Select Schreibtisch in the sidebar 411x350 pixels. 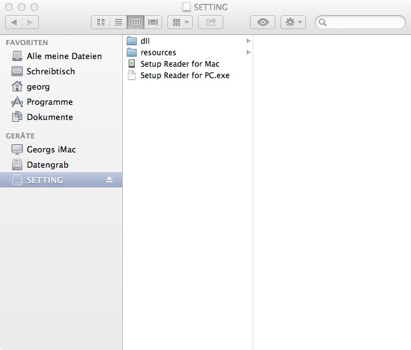(61, 71)
